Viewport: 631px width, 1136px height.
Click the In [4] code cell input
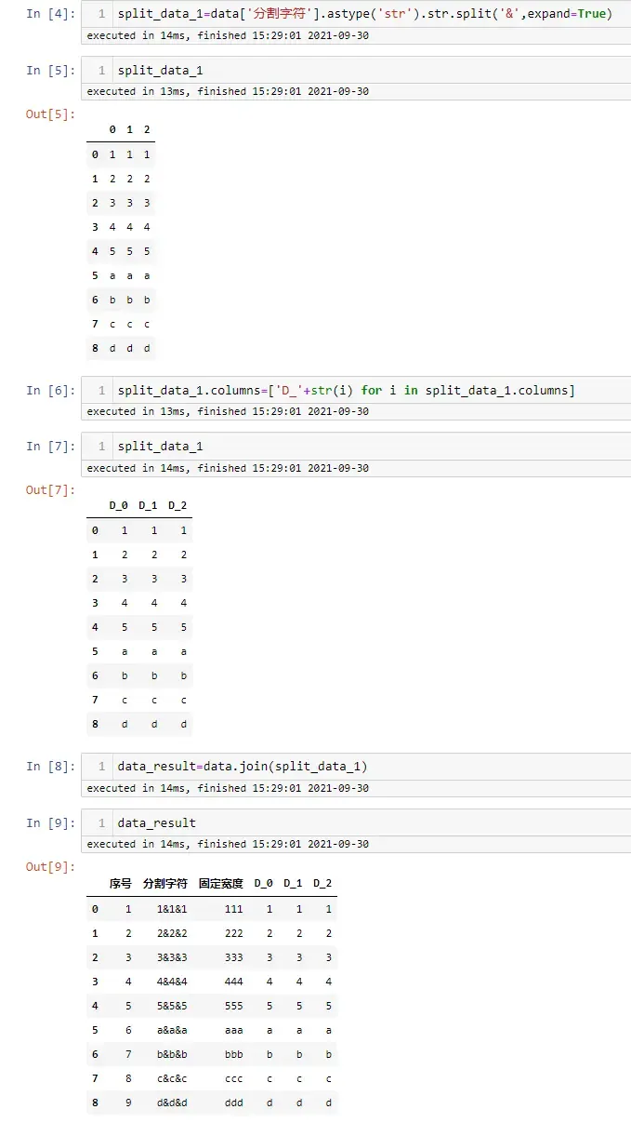pyautogui.click(x=356, y=14)
